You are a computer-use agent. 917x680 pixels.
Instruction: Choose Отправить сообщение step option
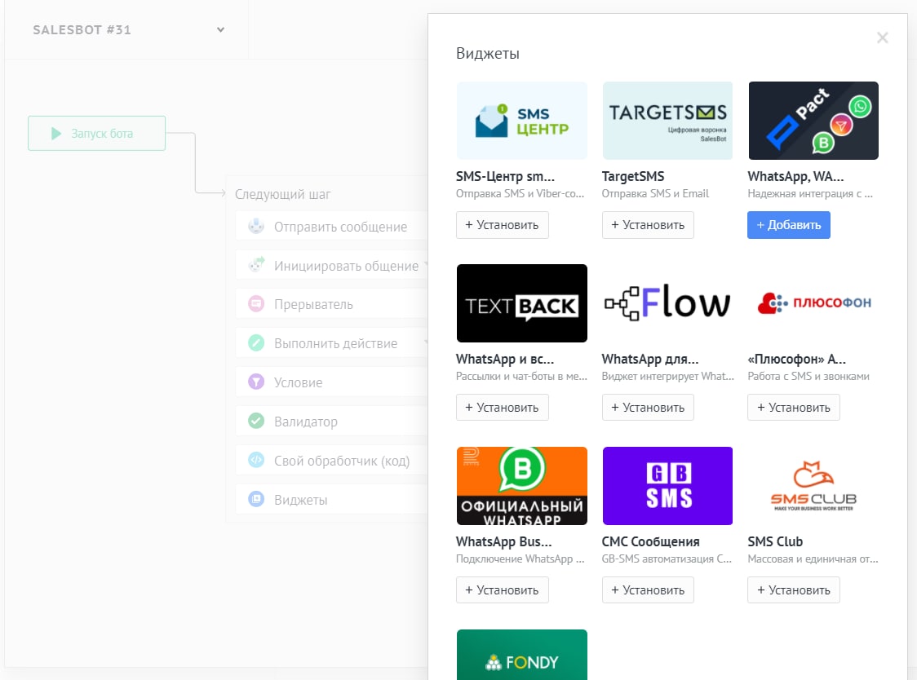331,227
